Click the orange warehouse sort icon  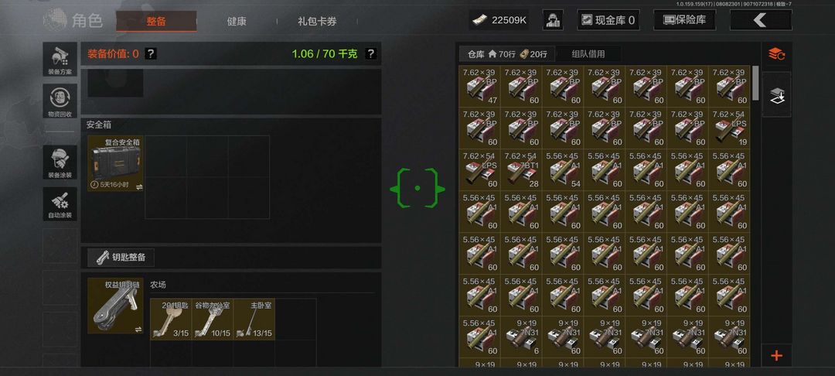(x=776, y=54)
